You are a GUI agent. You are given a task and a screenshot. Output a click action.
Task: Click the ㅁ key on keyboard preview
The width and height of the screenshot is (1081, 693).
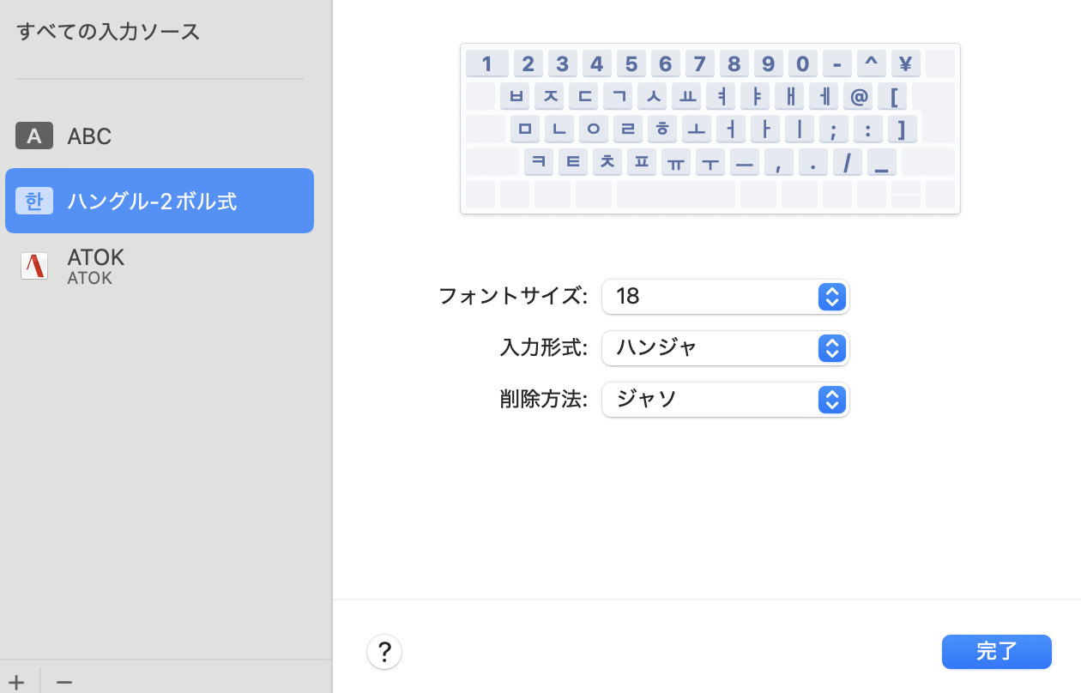525,129
